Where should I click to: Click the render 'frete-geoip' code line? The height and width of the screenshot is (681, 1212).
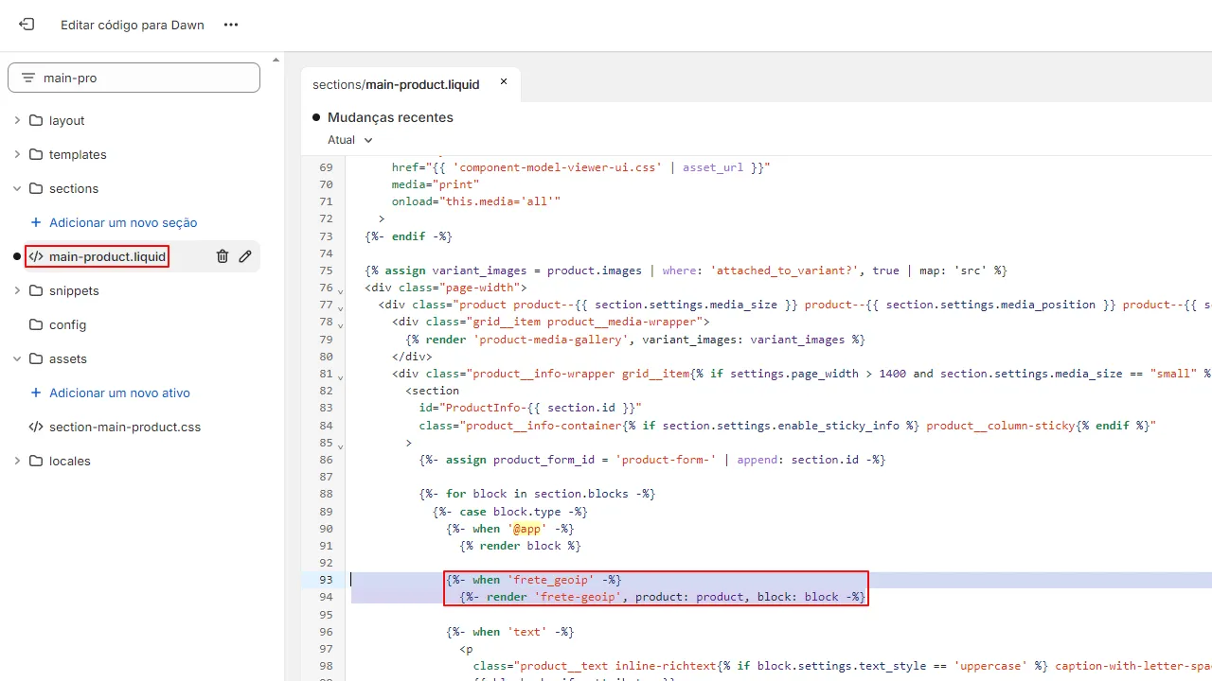point(663,597)
